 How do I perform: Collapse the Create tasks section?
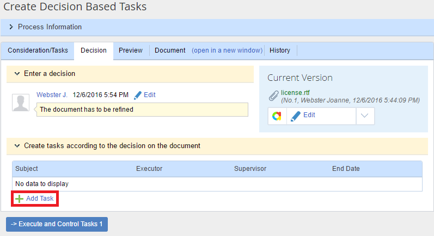click(x=17, y=146)
